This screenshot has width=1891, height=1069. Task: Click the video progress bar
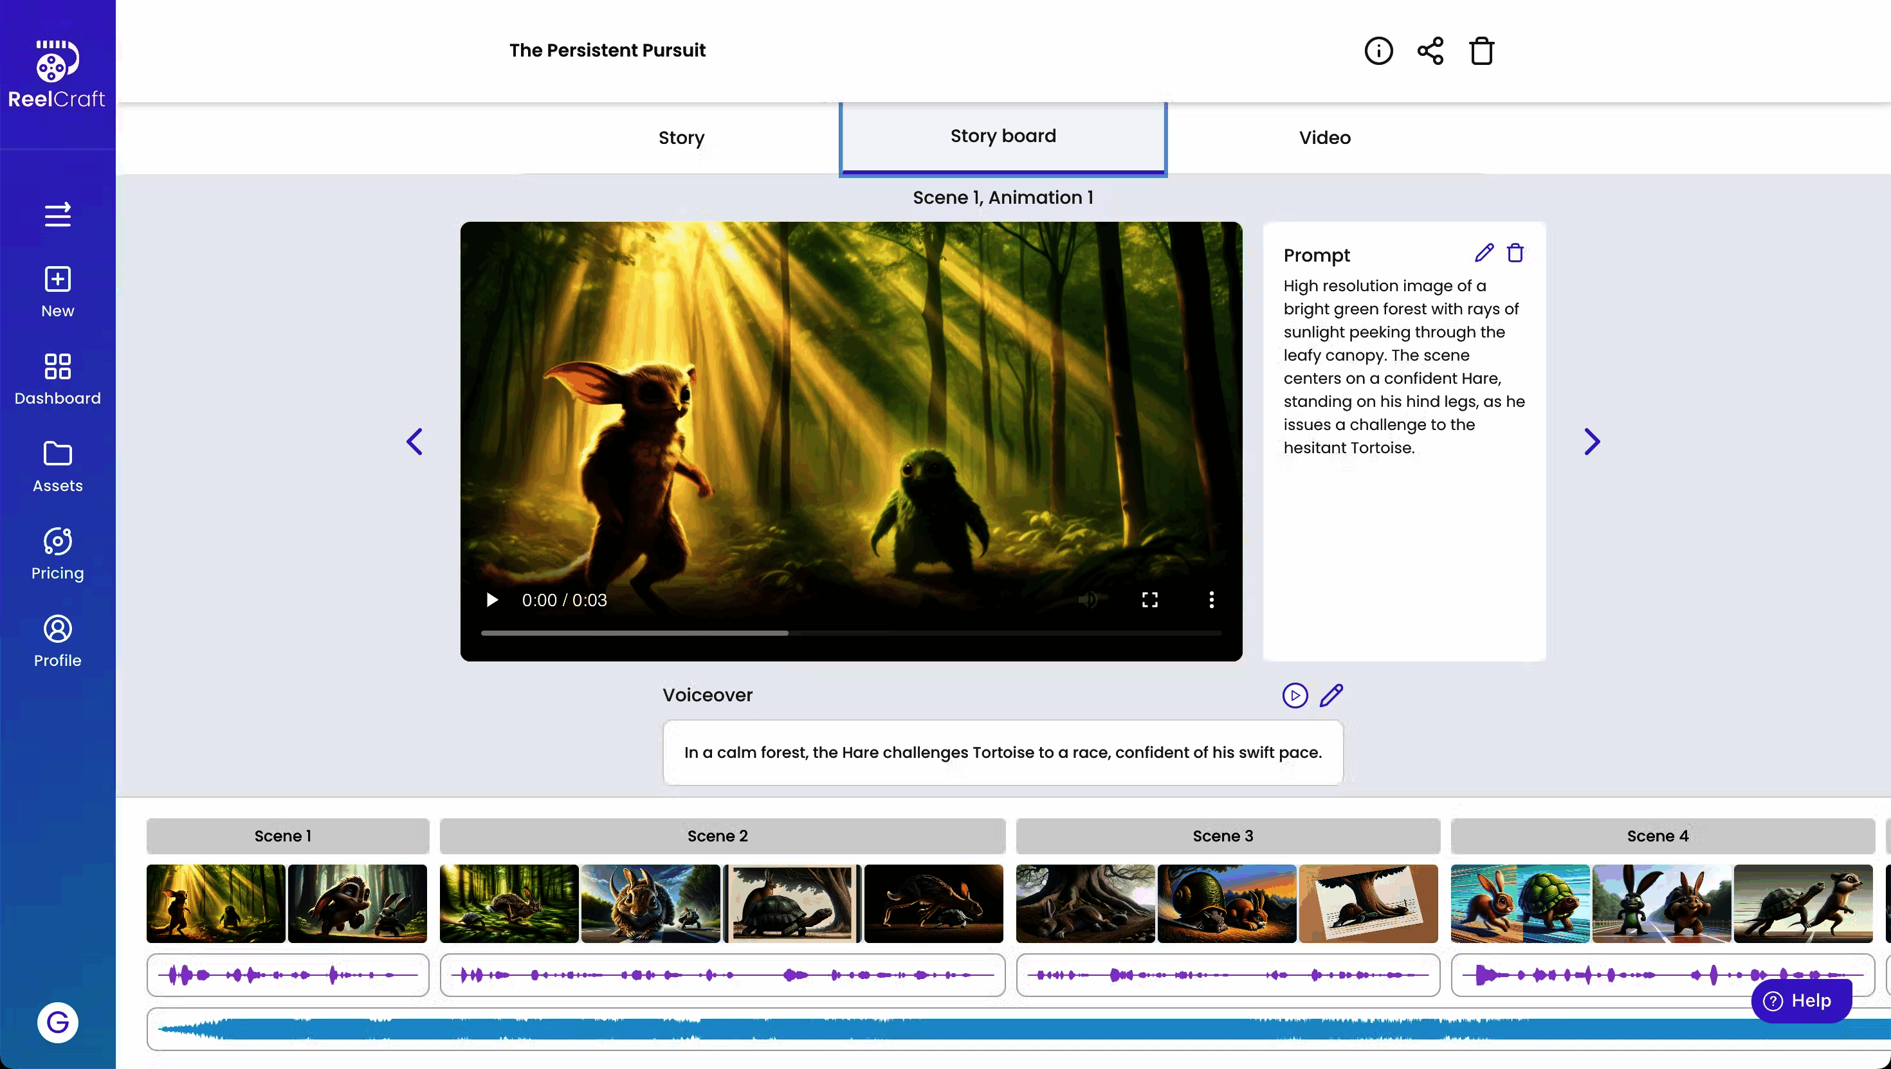pos(851,633)
